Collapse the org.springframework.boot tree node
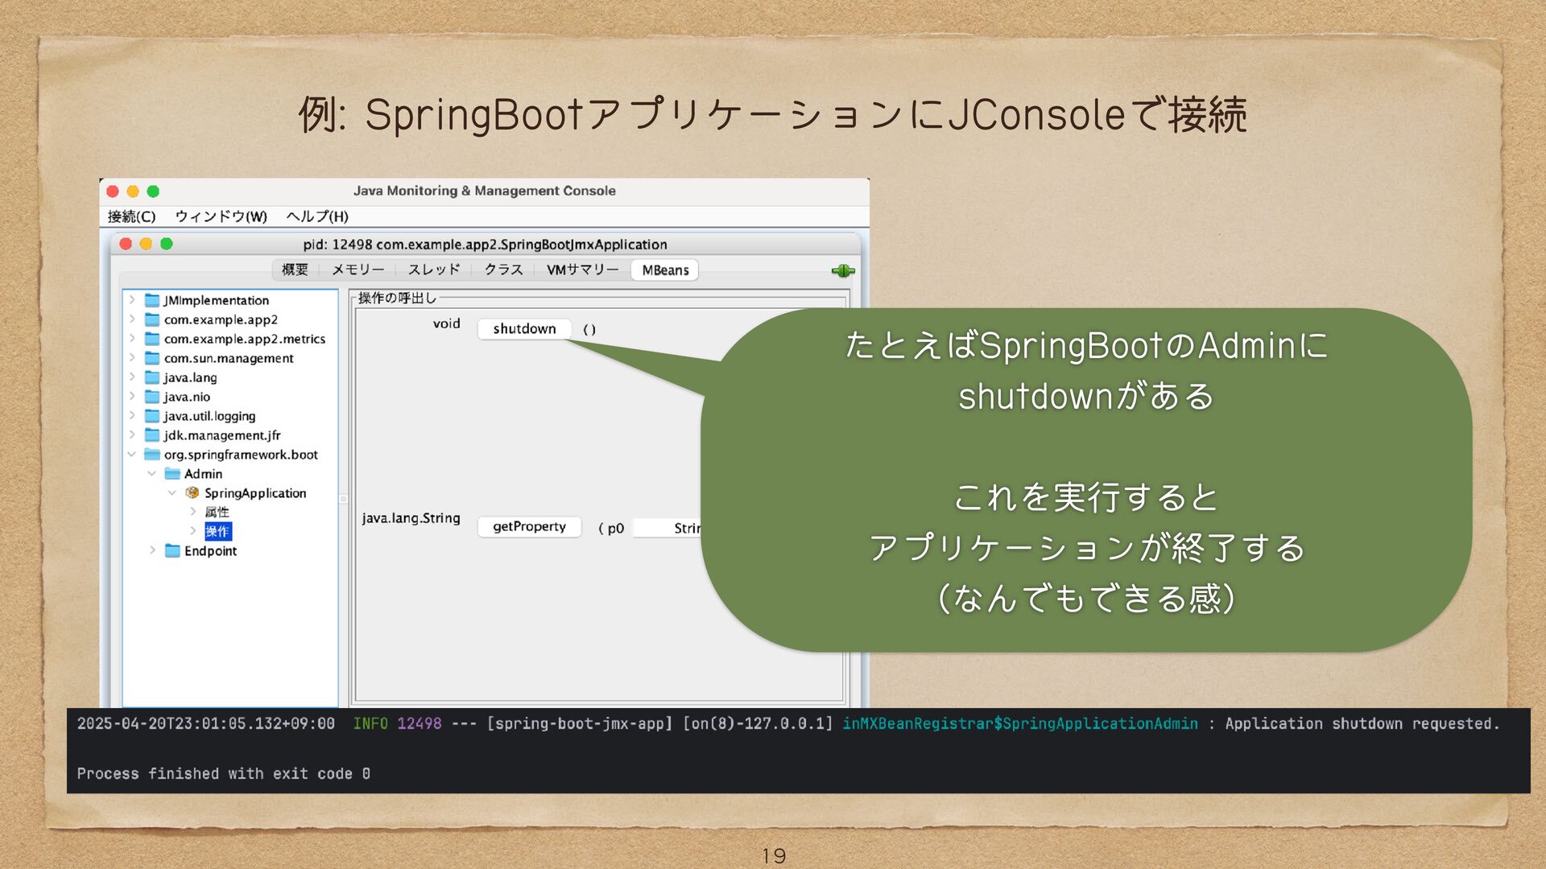The image size is (1546, 869). (x=132, y=455)
